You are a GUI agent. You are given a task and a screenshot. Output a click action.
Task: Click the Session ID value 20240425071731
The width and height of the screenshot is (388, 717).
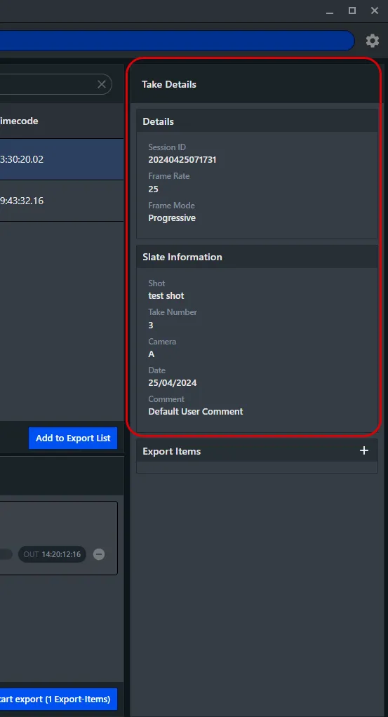tap(182, 159)
